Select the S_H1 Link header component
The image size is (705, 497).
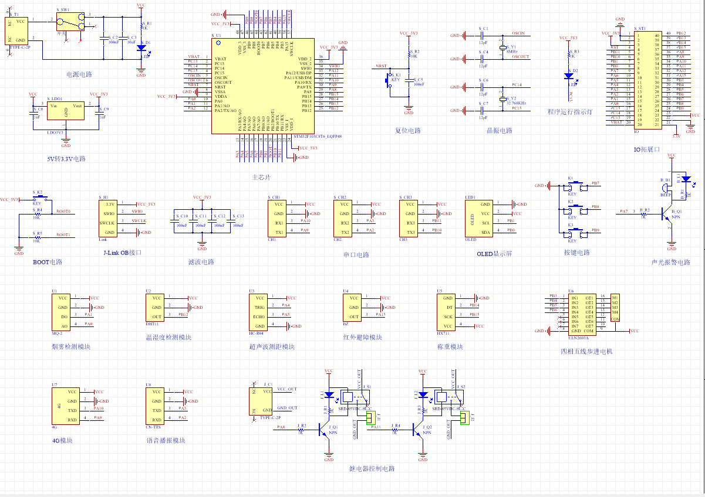coord(109,219)
